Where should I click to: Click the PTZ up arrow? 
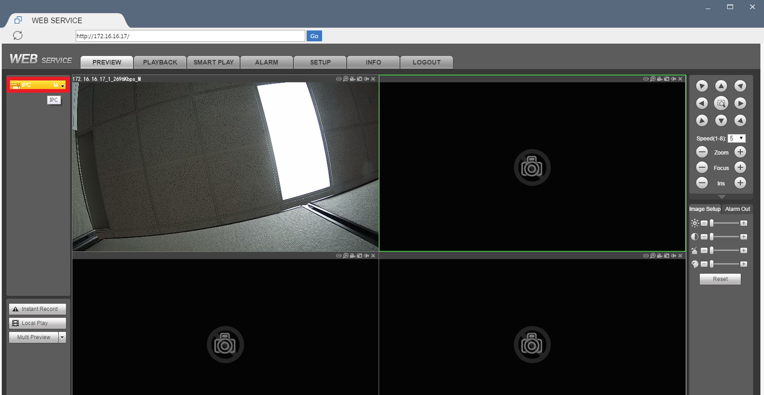click(x=721, y=86)
